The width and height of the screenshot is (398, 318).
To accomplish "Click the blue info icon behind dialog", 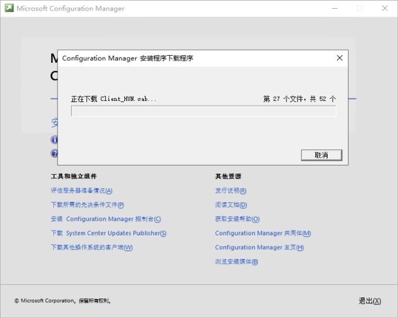I will (x=54, y=140).
